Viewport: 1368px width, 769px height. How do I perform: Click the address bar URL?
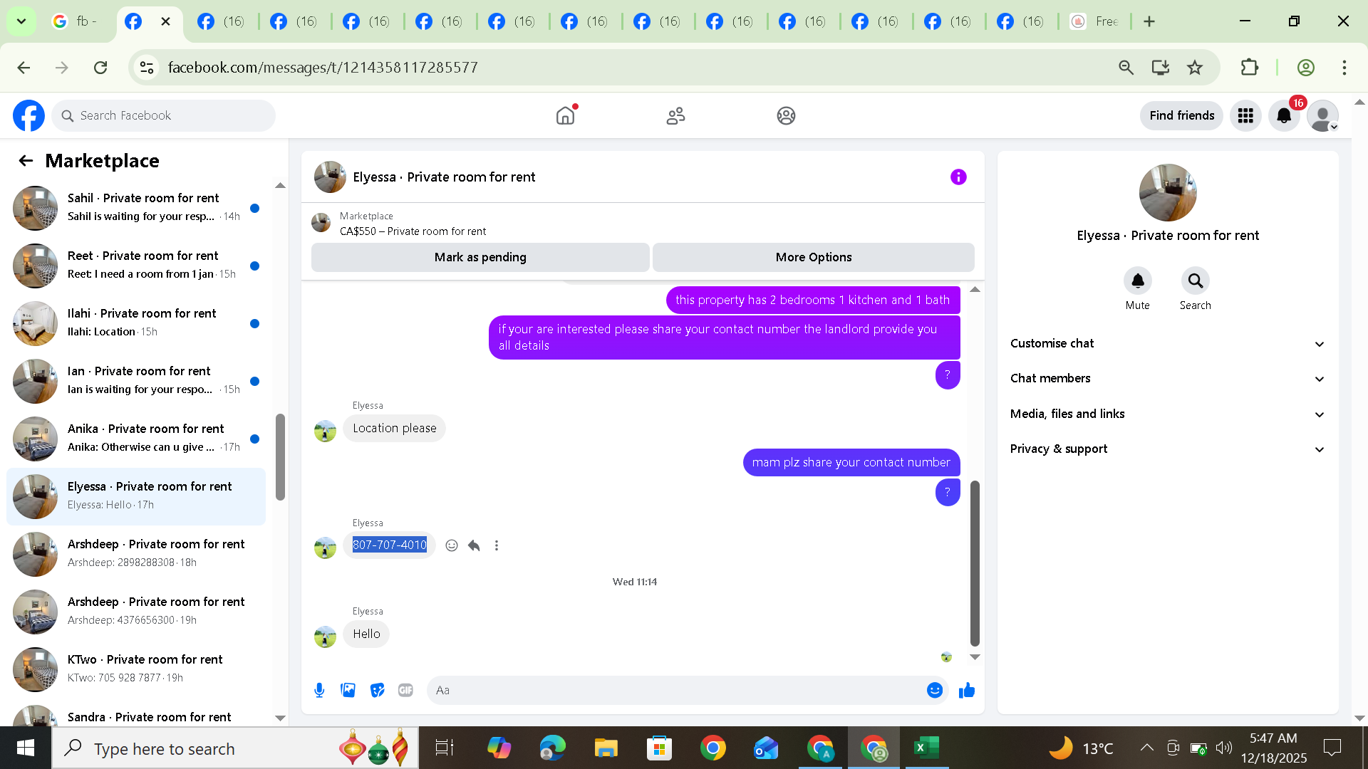click(x=323, y=68)
